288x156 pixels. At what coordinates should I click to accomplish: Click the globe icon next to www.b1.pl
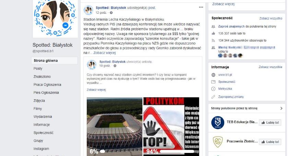(213, 75)
